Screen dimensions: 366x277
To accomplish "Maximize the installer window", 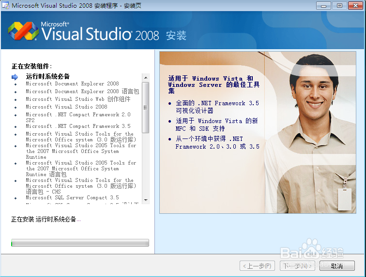I will click(x=339, y=6).
